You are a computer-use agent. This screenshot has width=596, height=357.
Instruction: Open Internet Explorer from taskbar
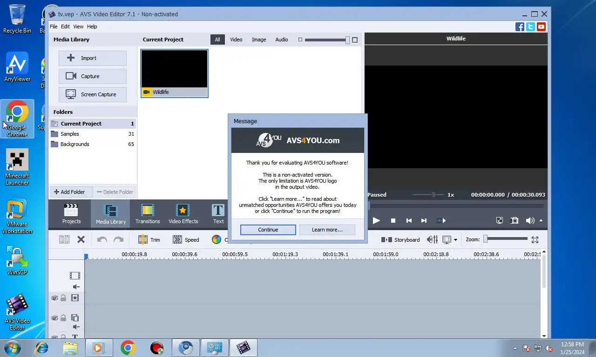pyautogui.click(x=42, y=348)
